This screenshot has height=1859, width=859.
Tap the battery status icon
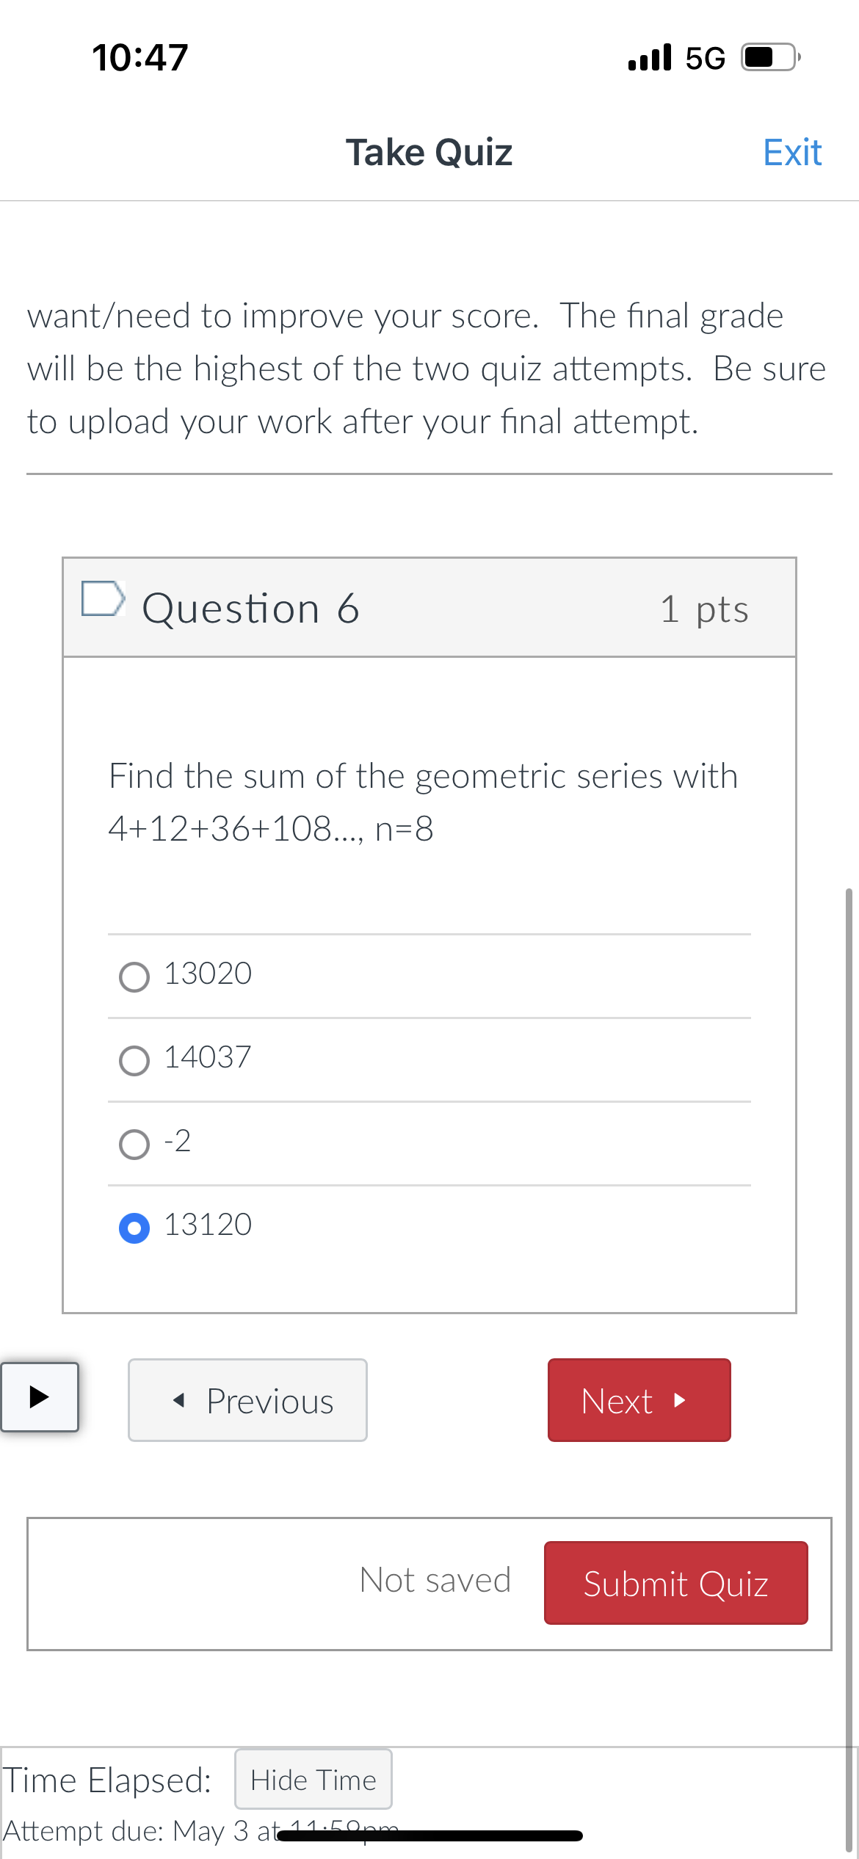pyautogui.click(x=769, y=57)
